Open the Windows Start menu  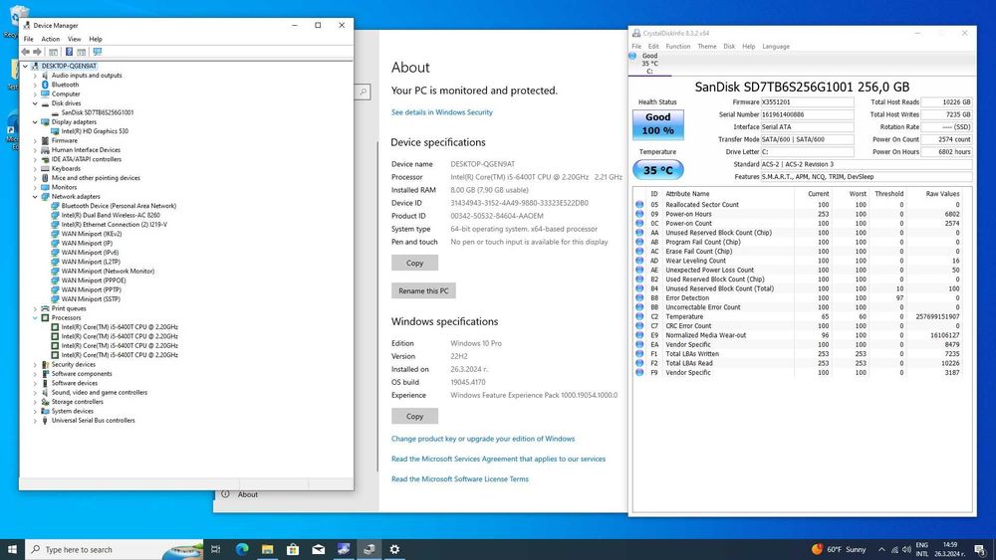point(12,549)
